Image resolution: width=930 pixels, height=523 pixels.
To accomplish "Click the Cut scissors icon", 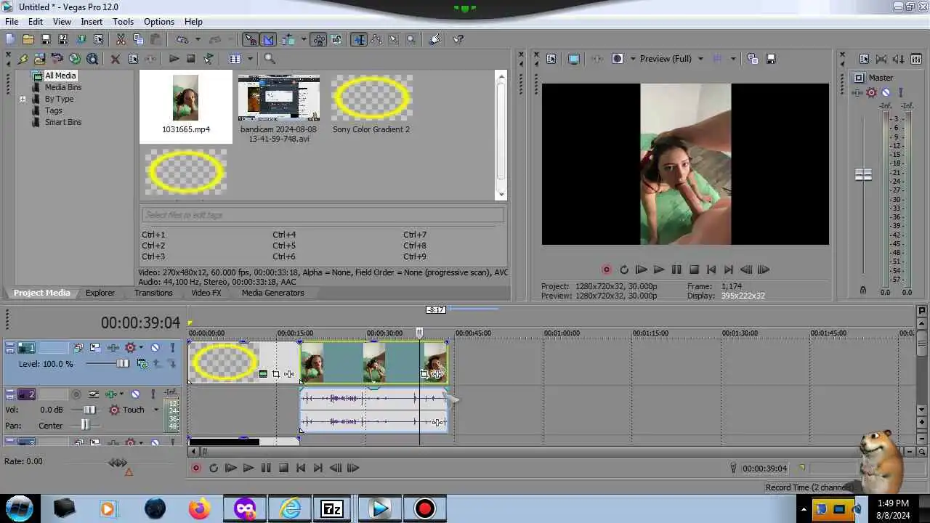I will (x=121, y=39).
